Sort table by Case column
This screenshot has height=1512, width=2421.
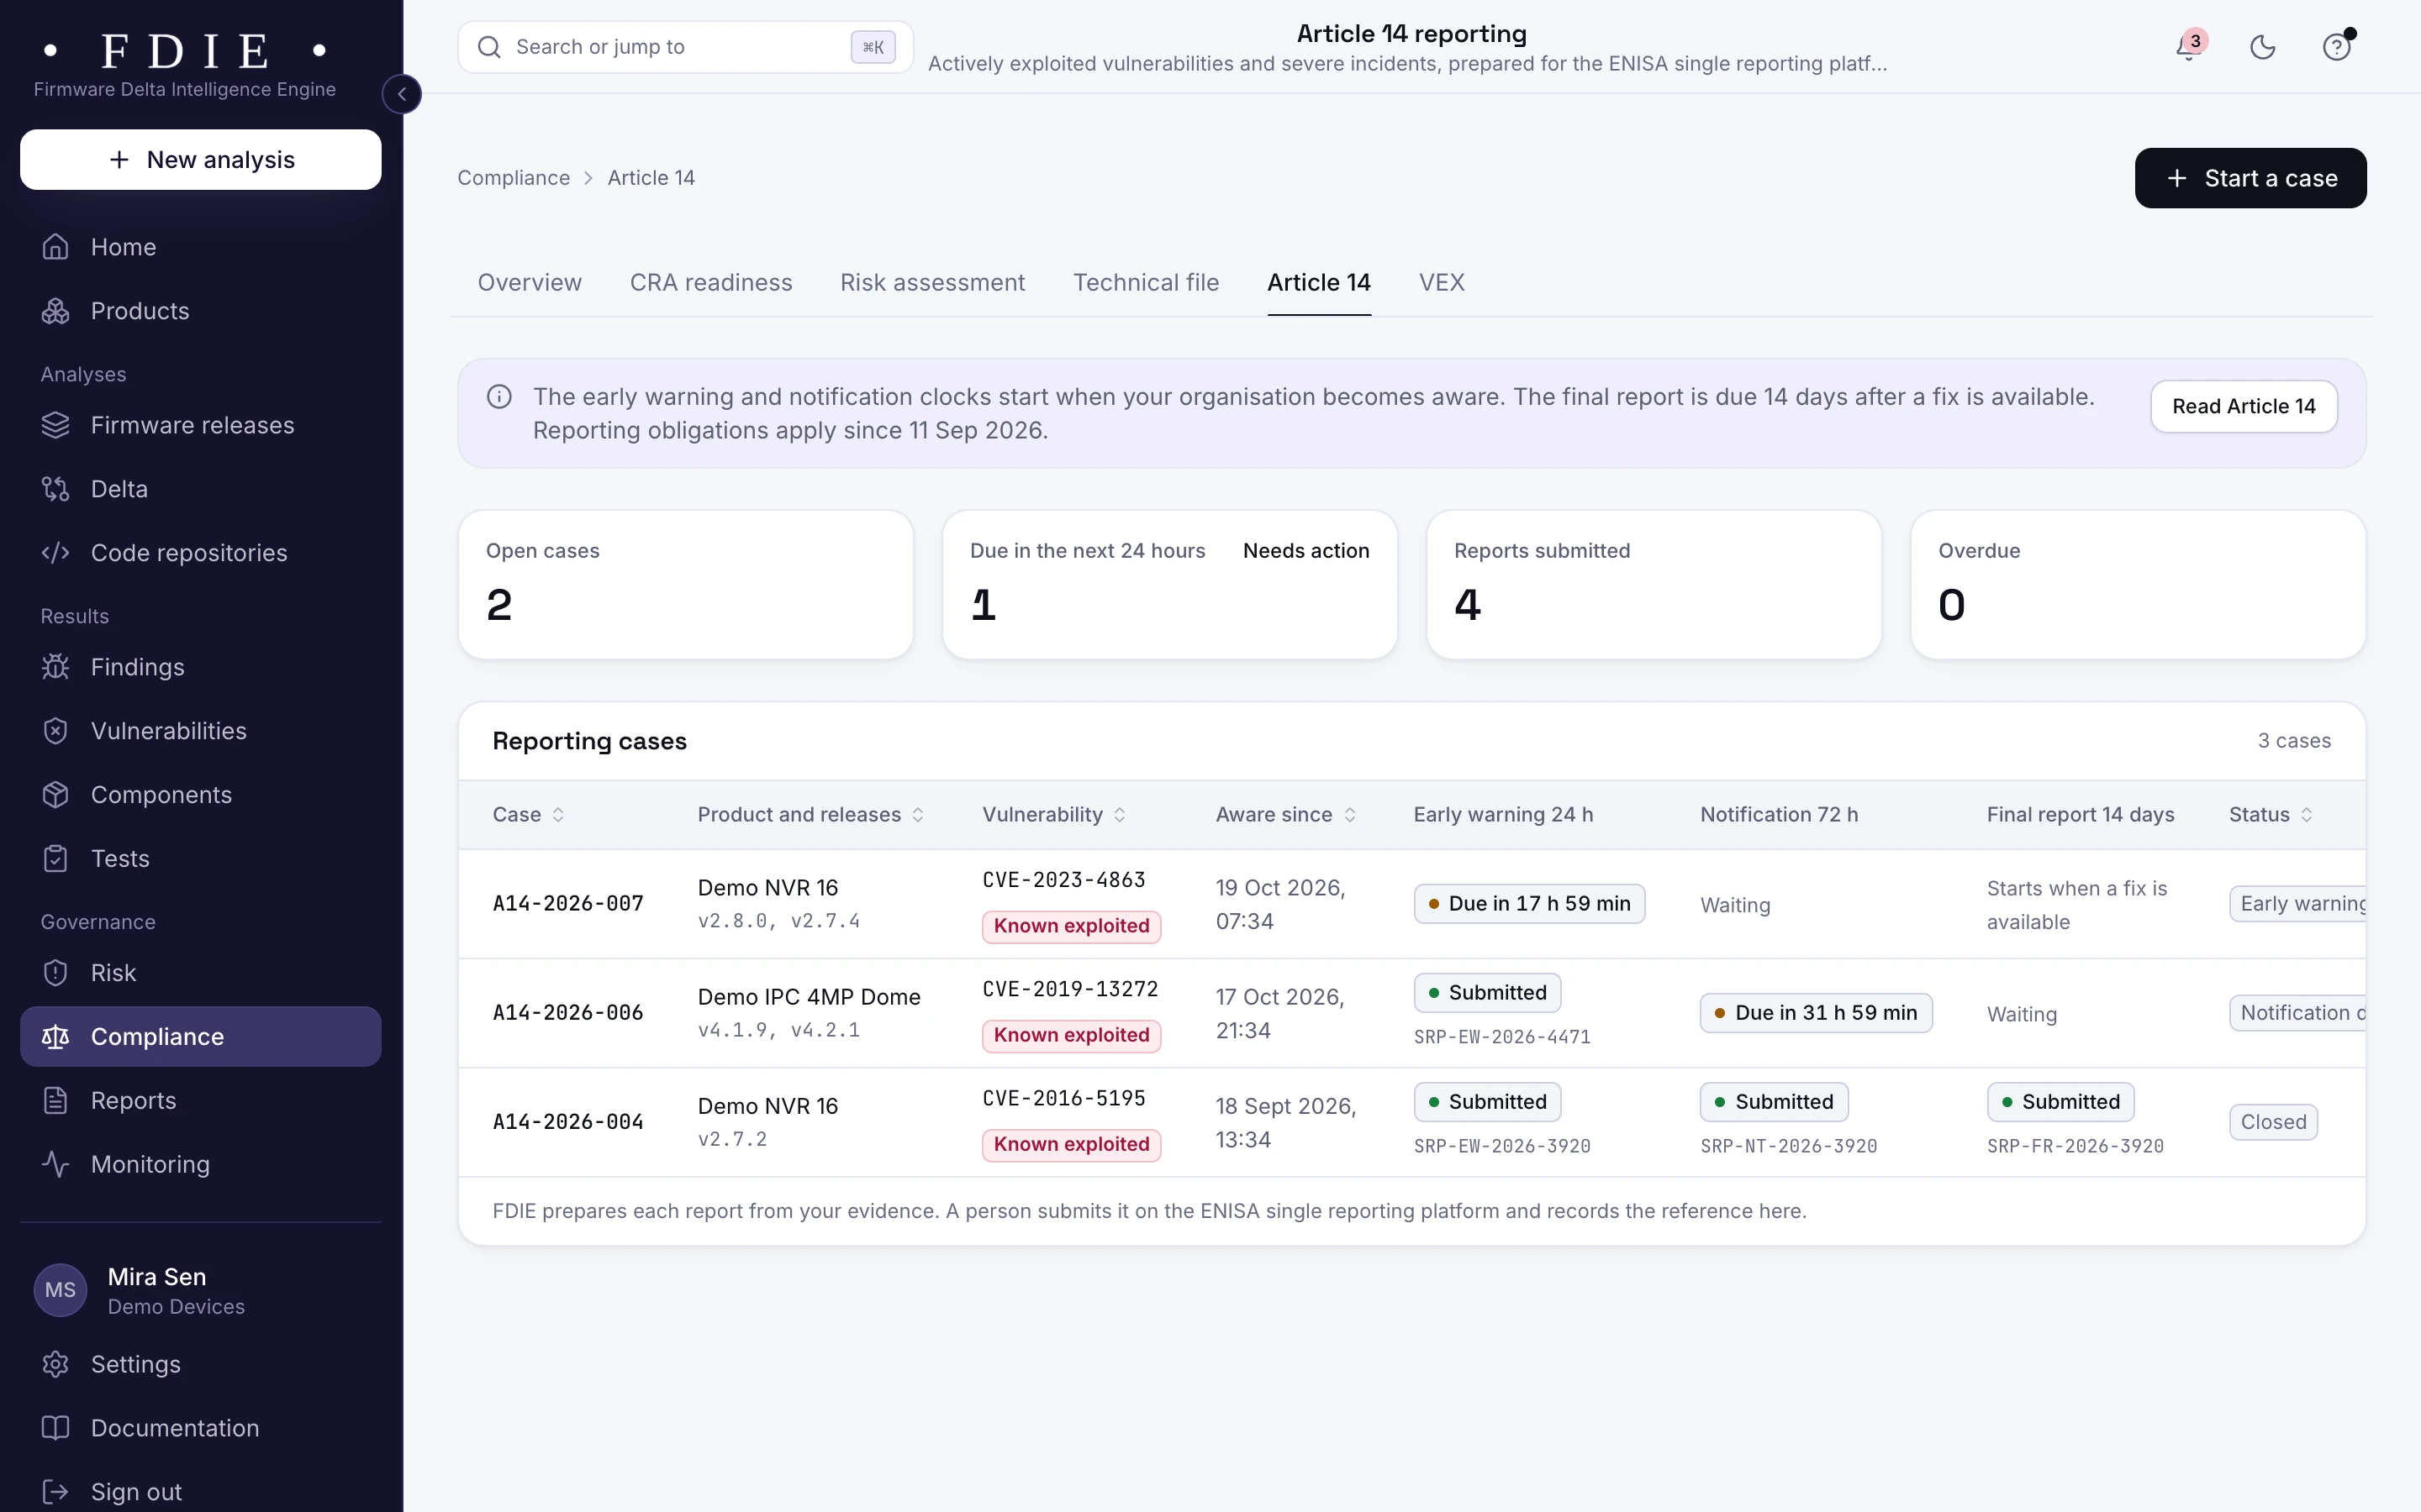[528, 815]
